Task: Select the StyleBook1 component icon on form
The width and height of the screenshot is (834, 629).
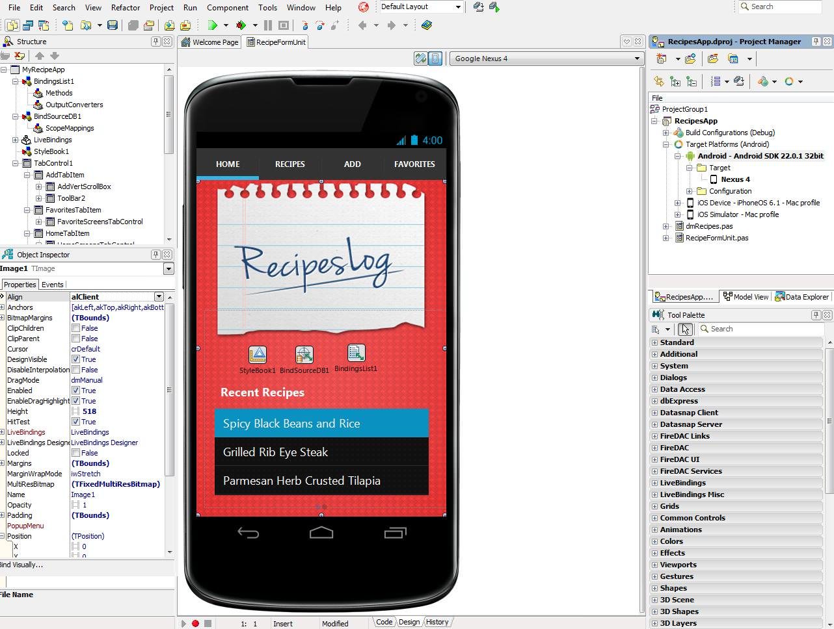Action: tap(258, 354)
